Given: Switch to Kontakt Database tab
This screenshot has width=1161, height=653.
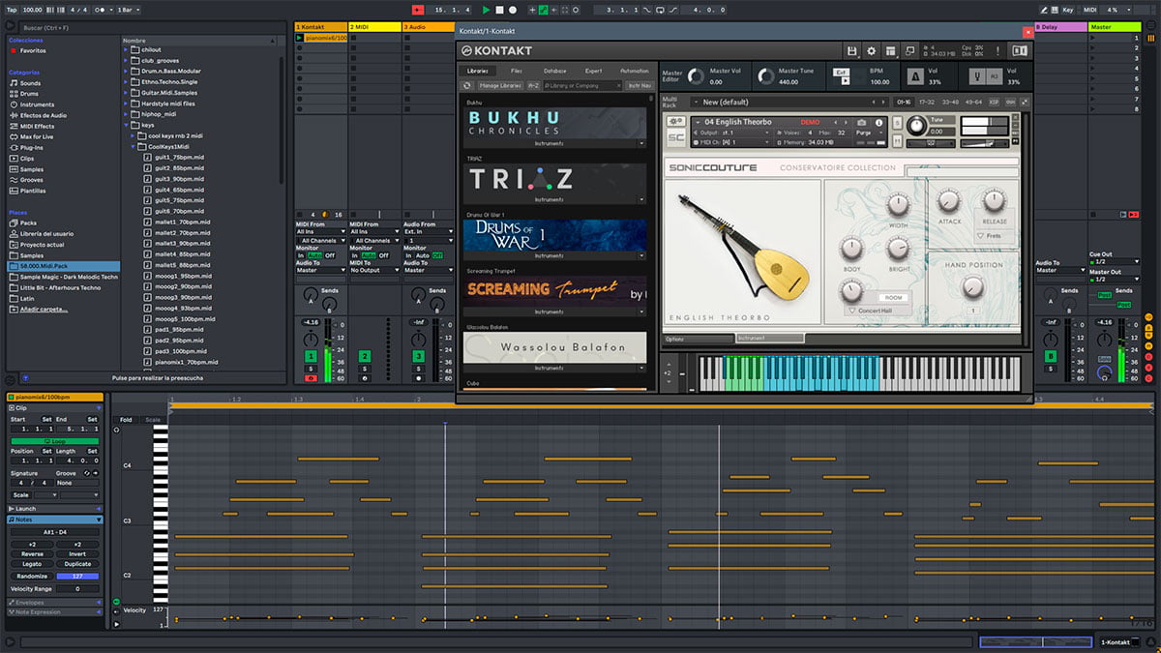Looking at the screenshot, I should (x=555, y=71).
